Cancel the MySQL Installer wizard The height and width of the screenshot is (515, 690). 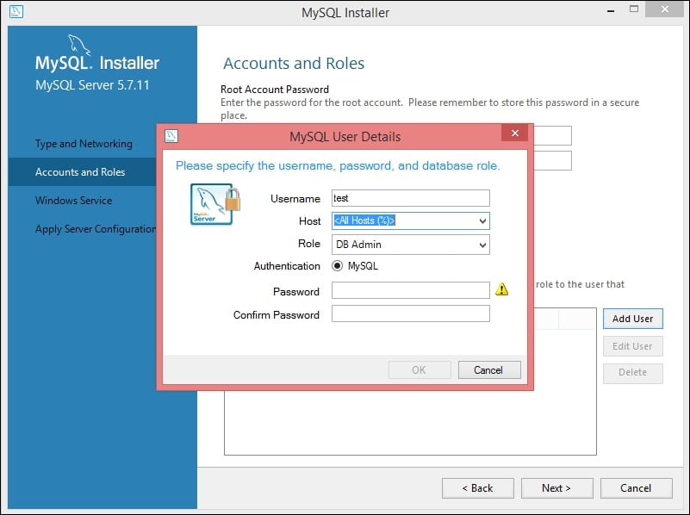tap(636, 488)
